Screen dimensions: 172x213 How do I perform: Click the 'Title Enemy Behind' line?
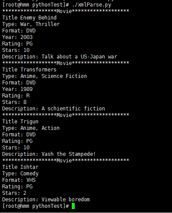point(29,18)
